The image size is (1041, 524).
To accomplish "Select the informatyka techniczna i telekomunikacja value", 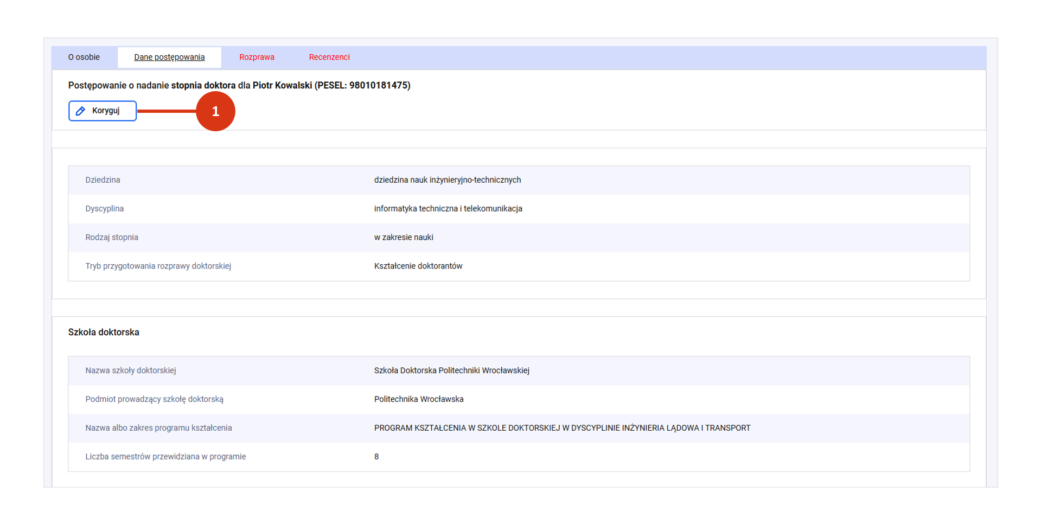I will (448, 209).
